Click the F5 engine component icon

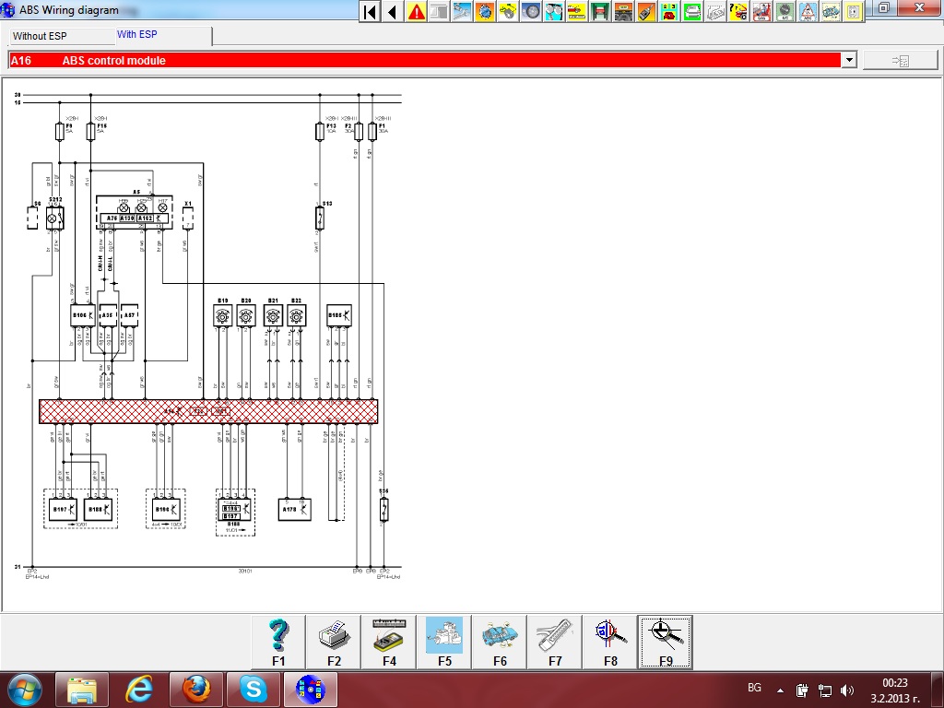(x=444, y=642)
